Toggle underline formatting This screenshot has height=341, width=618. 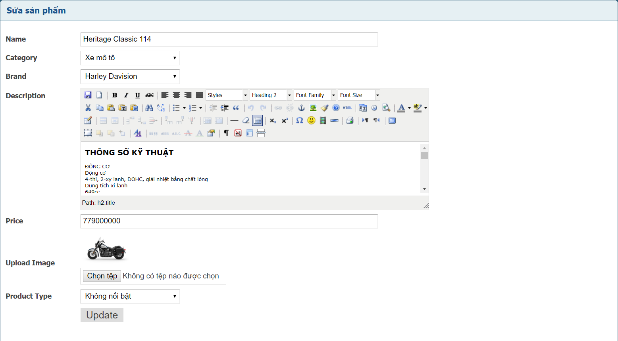(x=138, y=95)
